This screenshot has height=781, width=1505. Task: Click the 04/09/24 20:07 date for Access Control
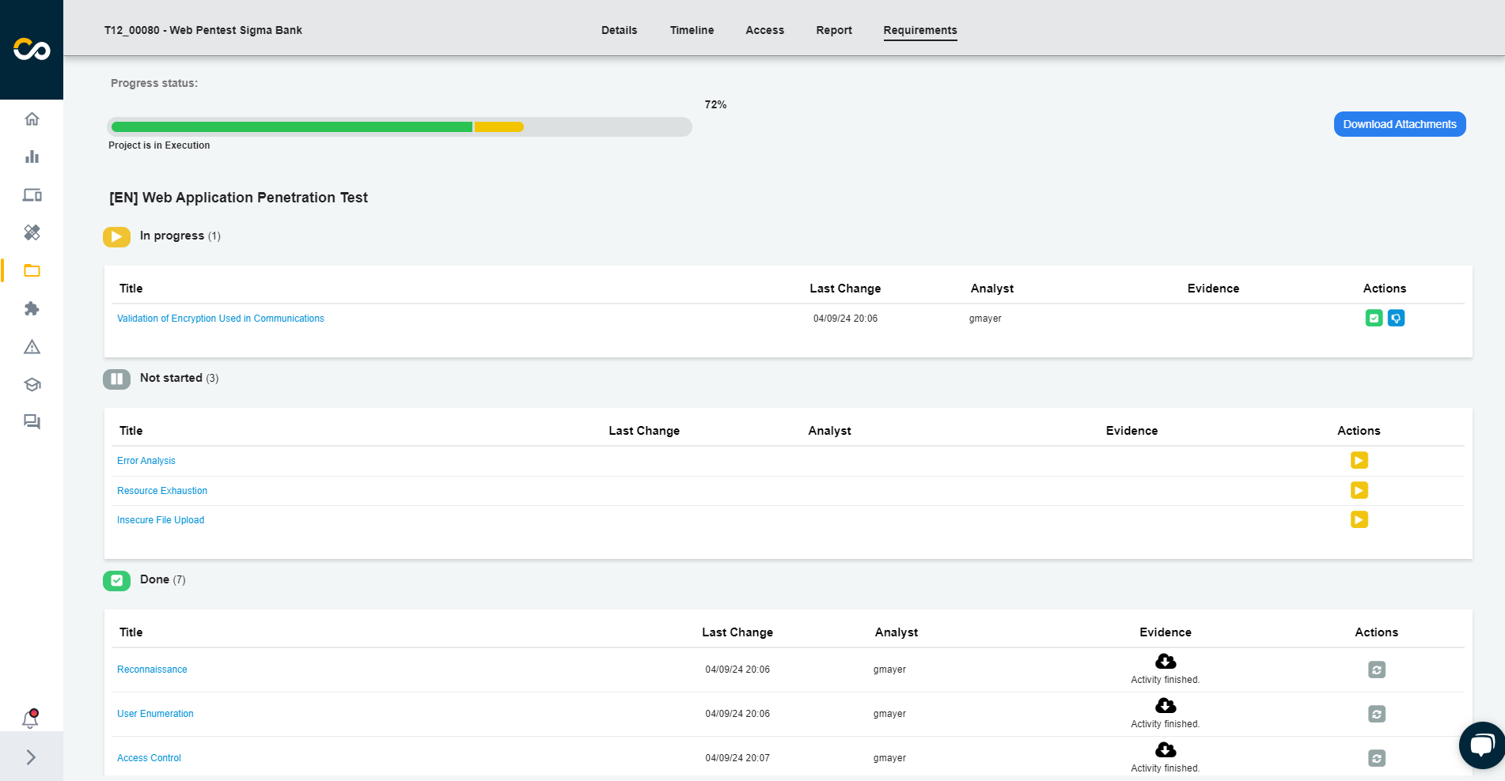coord(737,758)
